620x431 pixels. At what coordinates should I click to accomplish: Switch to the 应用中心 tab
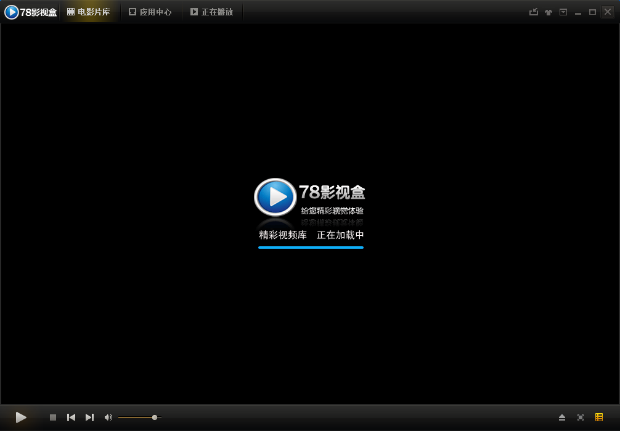(150, 12)
